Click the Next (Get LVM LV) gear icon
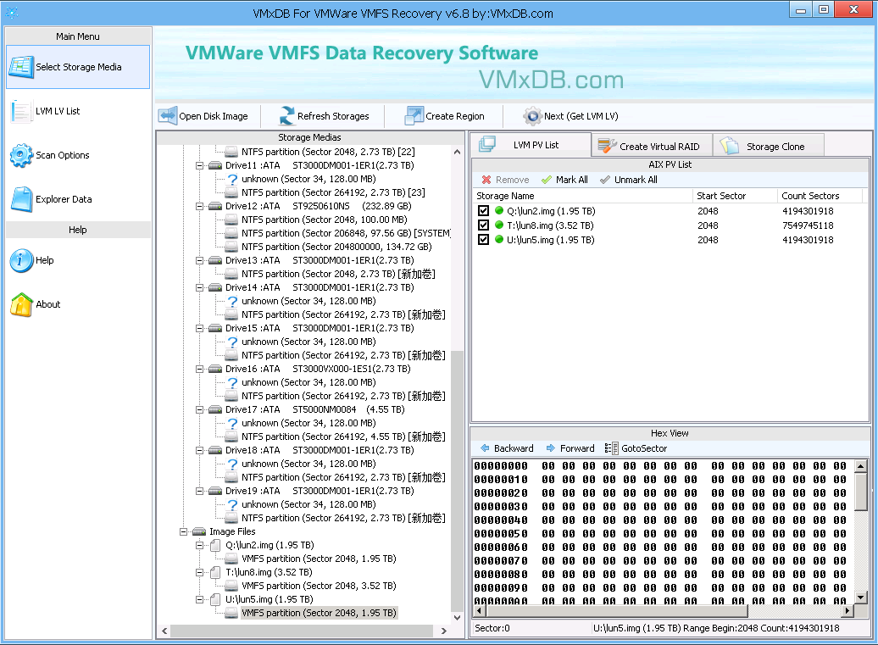Screen dimensions: 878x645 coord(532,116)
